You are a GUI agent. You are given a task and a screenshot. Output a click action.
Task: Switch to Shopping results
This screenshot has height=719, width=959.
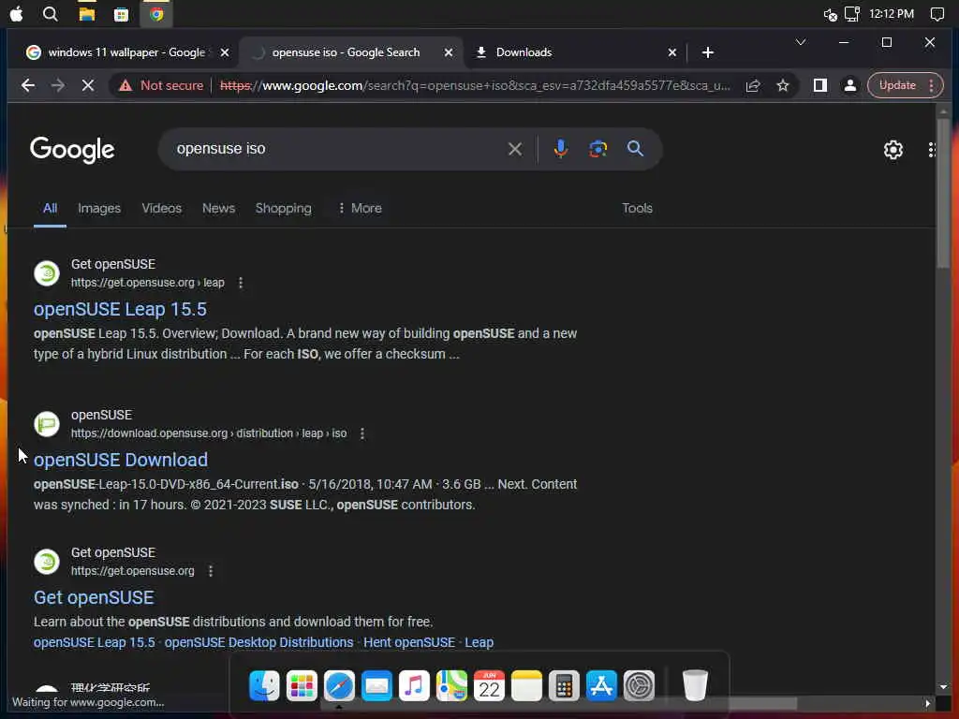tap(283, 209)
